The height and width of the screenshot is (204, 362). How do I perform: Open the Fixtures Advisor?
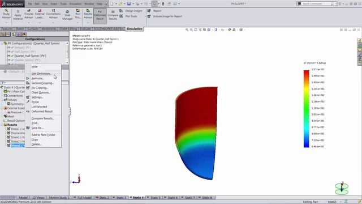click(x=29, y=14)
